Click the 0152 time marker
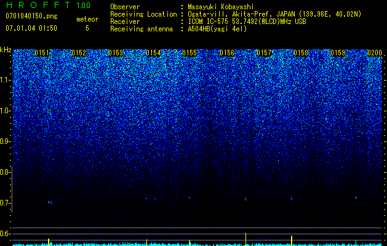The image size is (387, 246). (79, 53)
